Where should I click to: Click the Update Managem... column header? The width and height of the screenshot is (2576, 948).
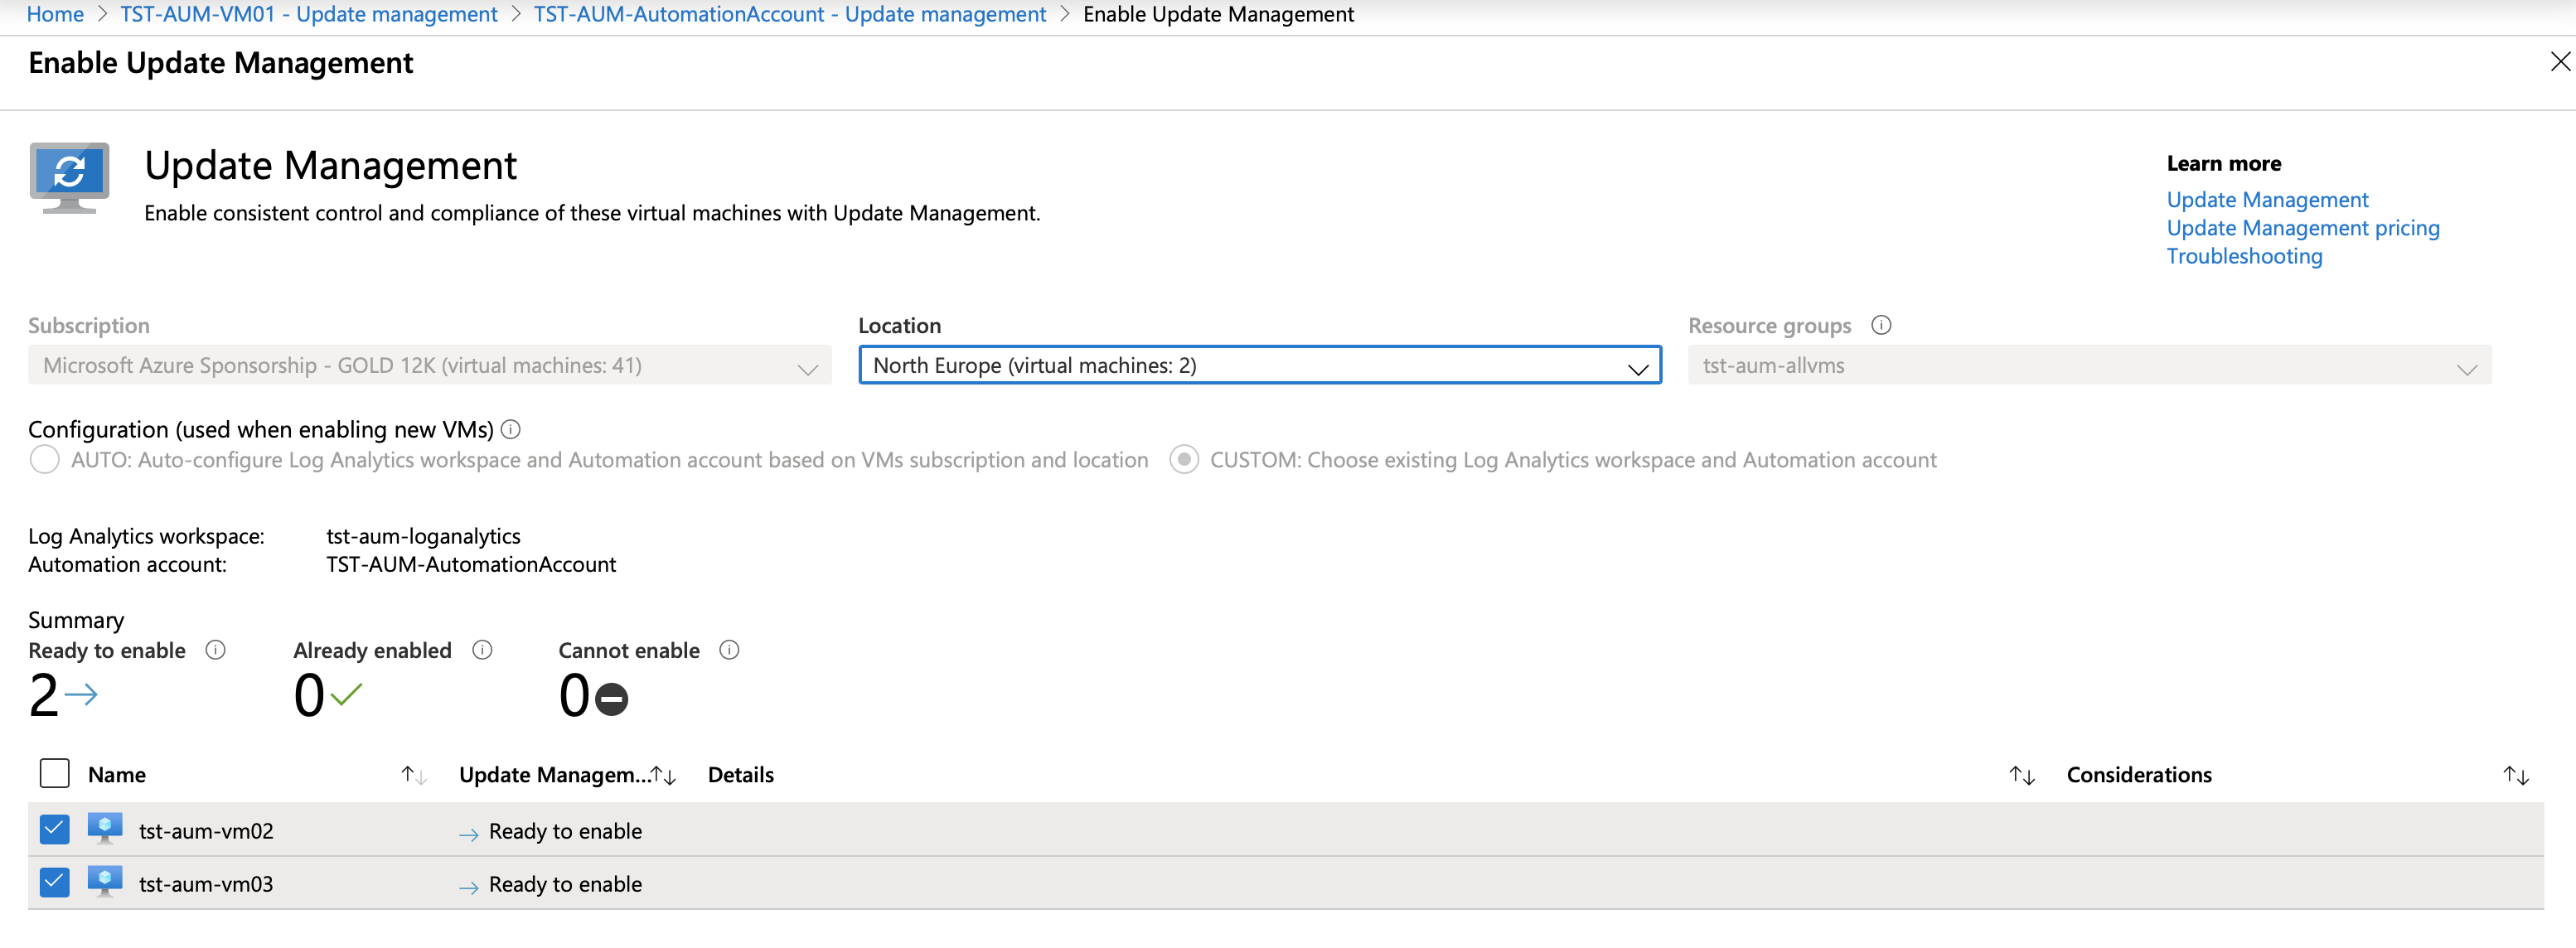tap(554, 775)
